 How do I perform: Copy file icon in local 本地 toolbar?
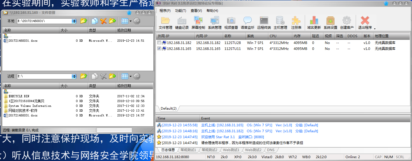95,21
